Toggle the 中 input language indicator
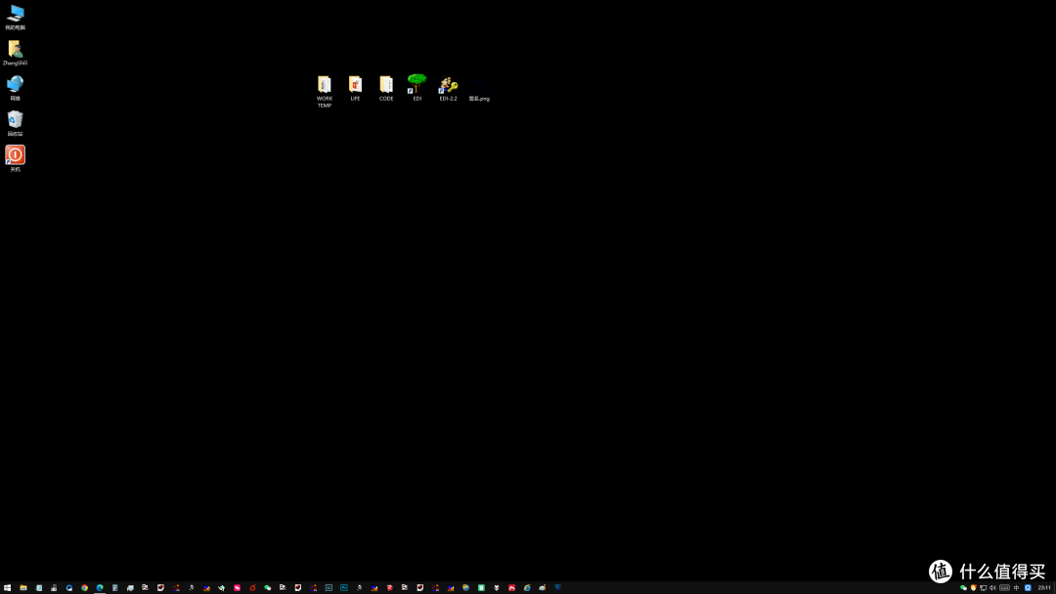 point(1016,587)
